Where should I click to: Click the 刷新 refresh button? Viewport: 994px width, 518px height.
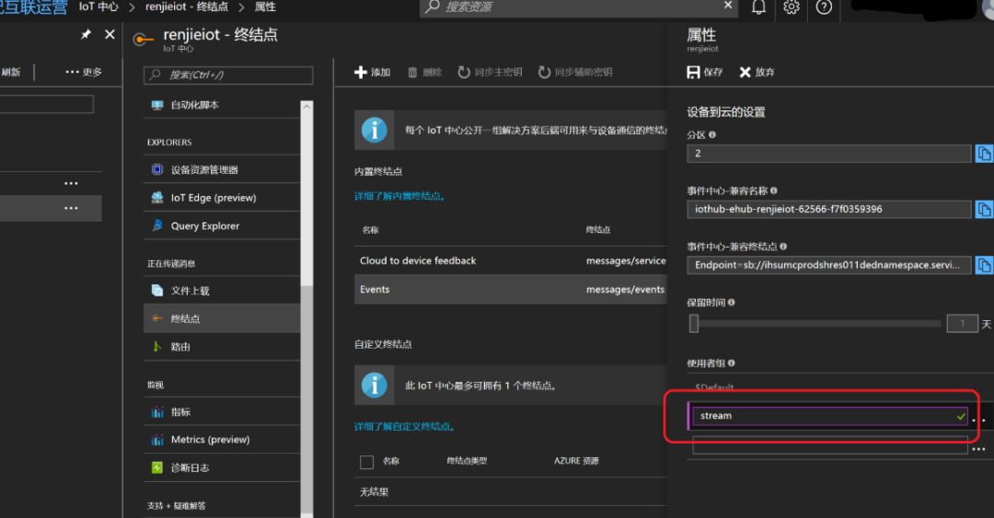tap(10, 72)
